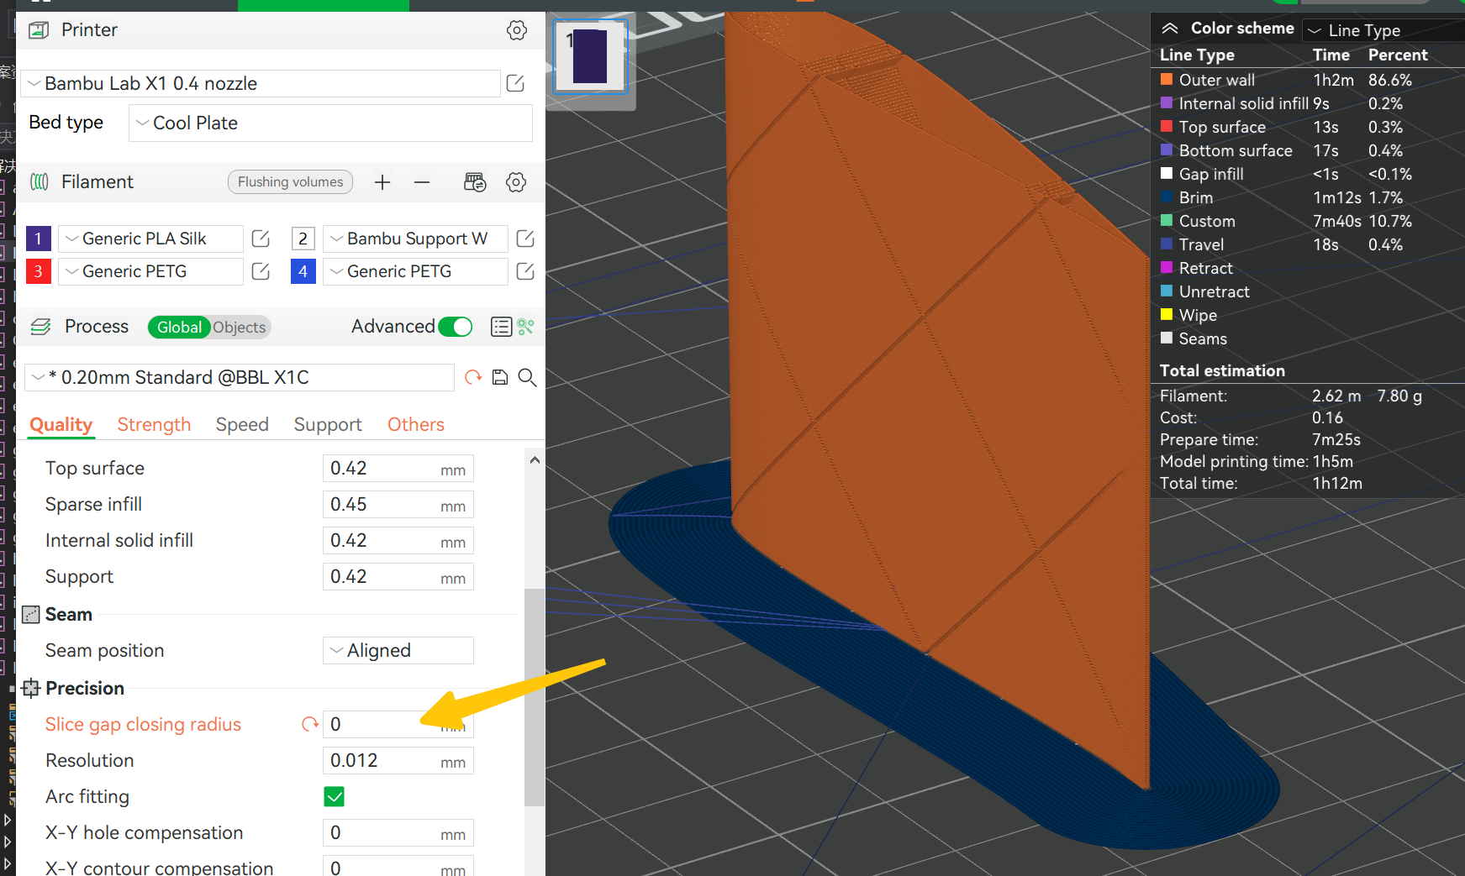Viewport: 1465px width, 876px height.
Task: Switch Process scope to Objects
Action: coord(239,328)
